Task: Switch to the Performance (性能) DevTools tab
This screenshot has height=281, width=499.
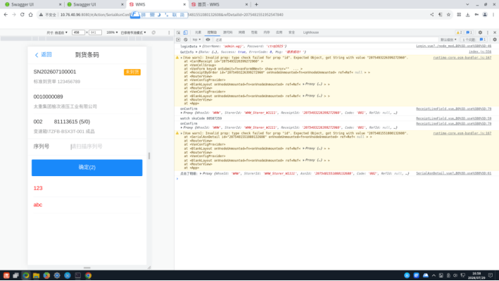Action: click(254, 32)
